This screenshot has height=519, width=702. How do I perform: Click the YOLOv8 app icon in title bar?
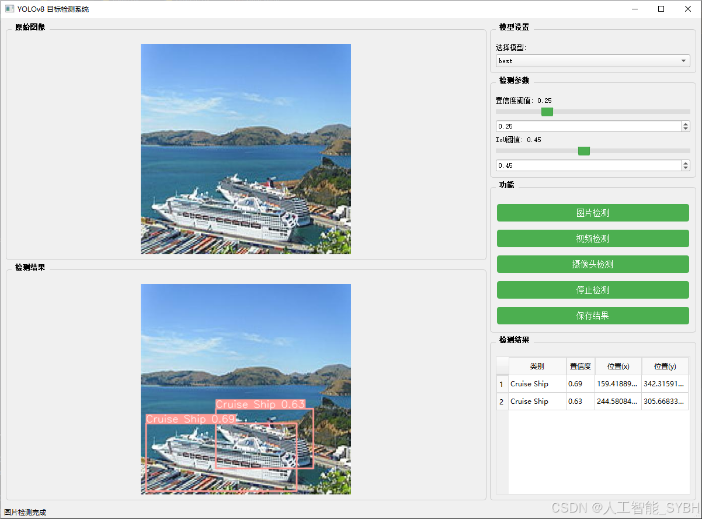point(9,9)
